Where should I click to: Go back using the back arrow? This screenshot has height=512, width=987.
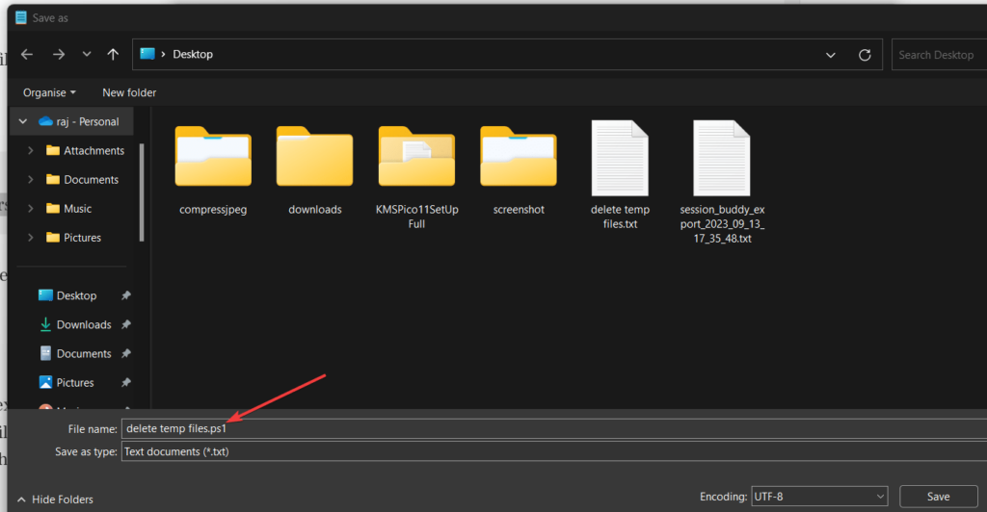click(x=26, y=55)
